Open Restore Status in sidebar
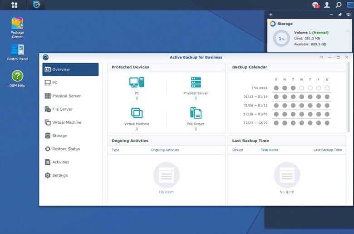This screenshot has width=354, height=234. pos(70,149)
